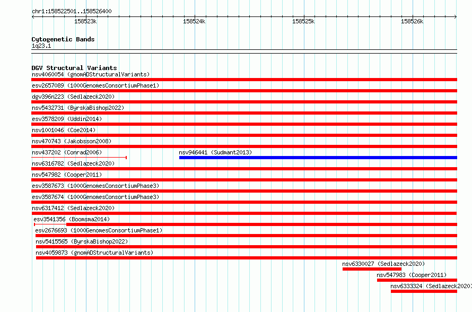Screen dimensions: 472x312
Task: Select the esv2676693 (1000GenomesConsortiumPhase1) label
Action: [x=99, y=230]
